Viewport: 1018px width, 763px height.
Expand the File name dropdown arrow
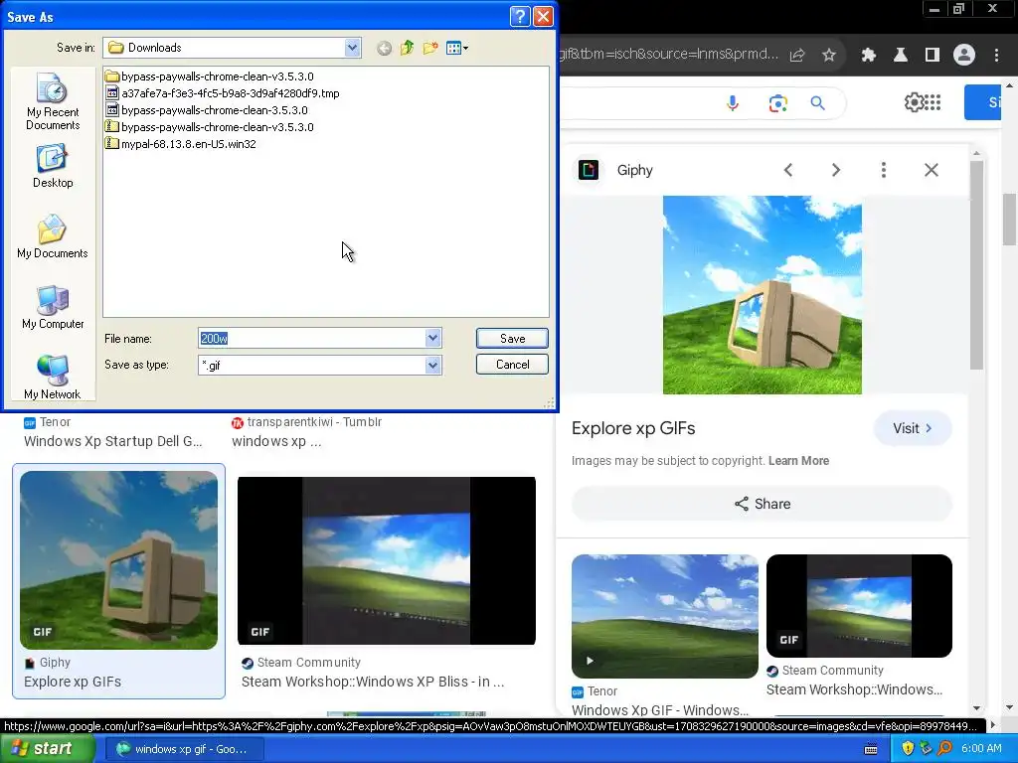pyautogui.click(x=433, y=338)
